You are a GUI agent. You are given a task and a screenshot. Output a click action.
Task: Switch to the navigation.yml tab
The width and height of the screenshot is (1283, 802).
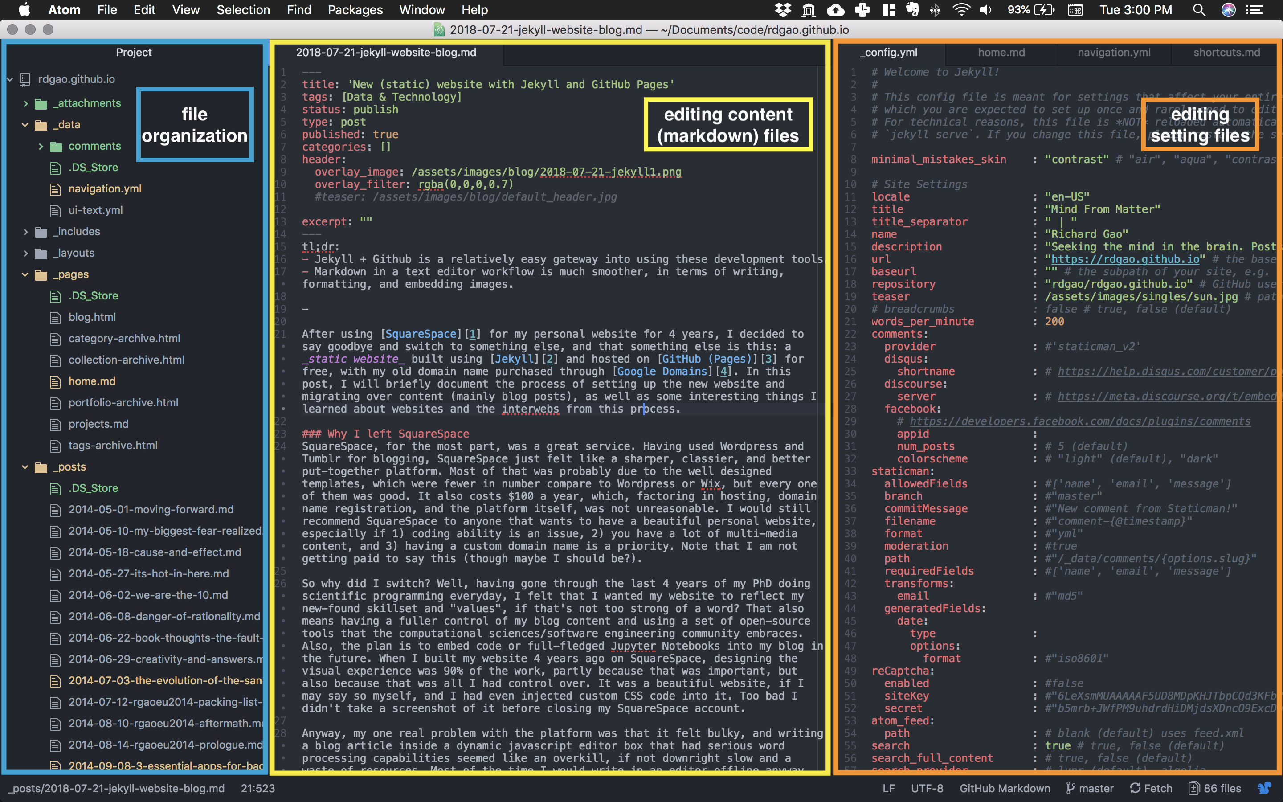coord(1114,53)
